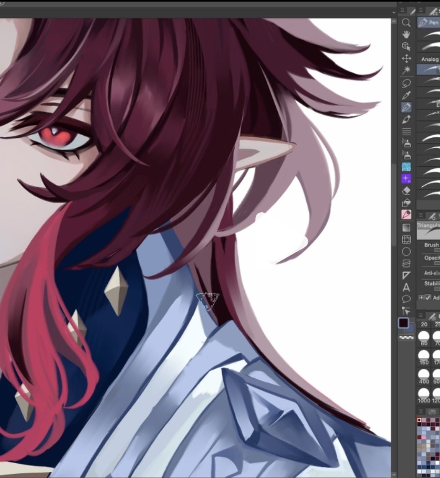Select the lower airbrush spray tool

[x=406, y=155]
